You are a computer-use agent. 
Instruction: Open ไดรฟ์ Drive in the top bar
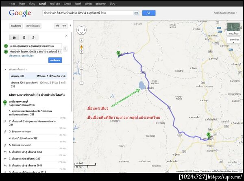pos(78,4)
